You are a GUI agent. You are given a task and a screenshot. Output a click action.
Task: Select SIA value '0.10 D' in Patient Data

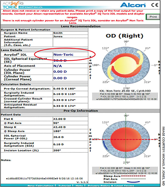pyautogui.click(x=58, y=144)
